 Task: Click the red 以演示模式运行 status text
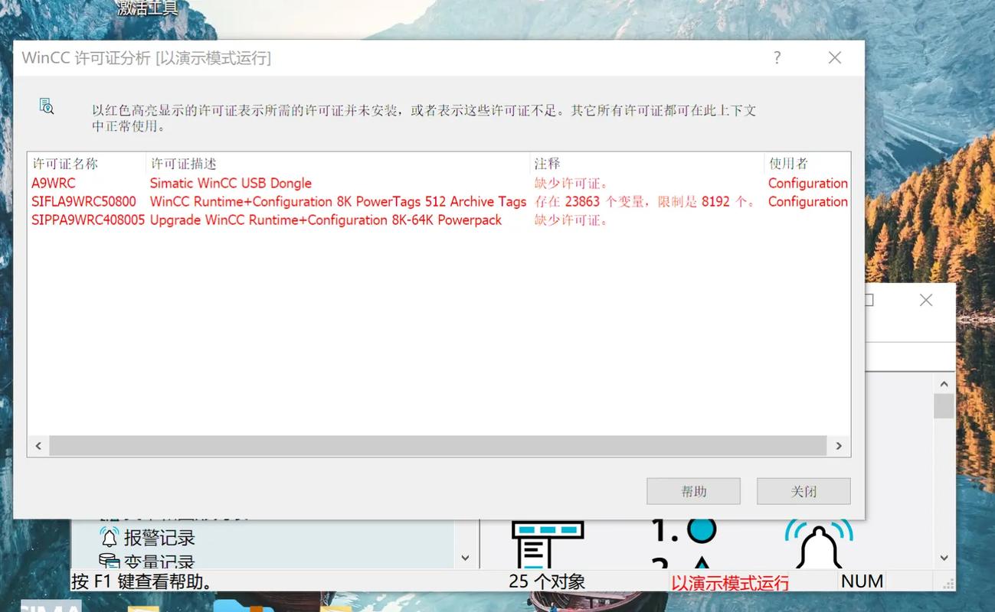coord(729,583)
